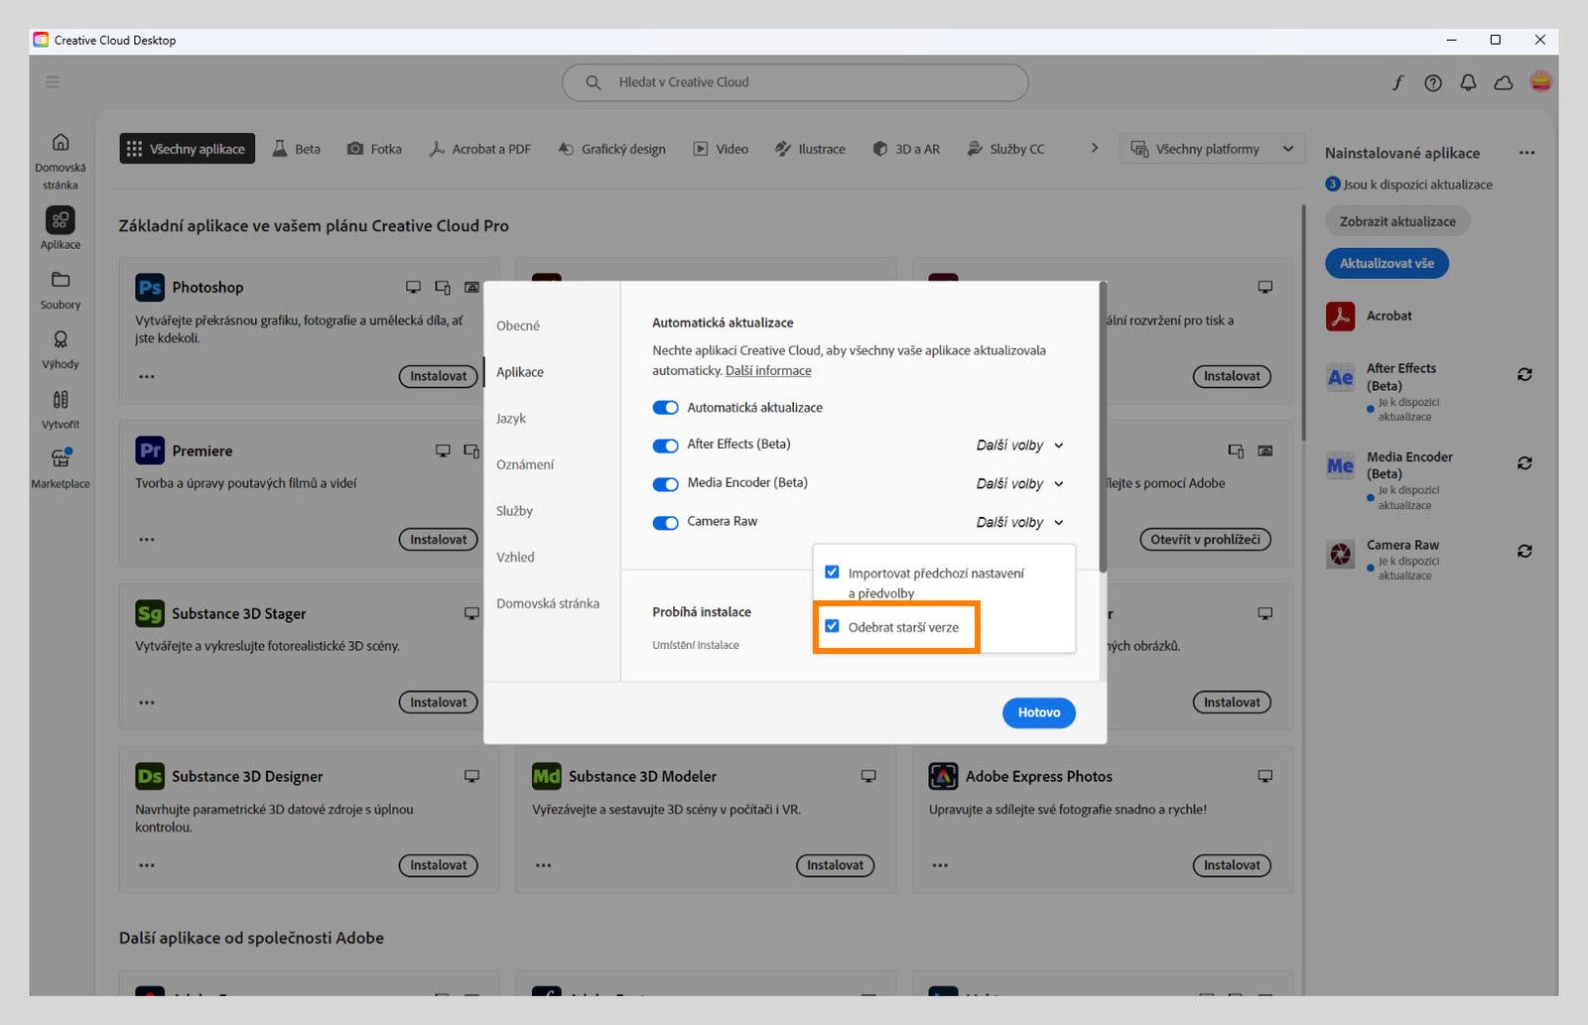Select the Oznámení settings tab

[x=525, y=464]
